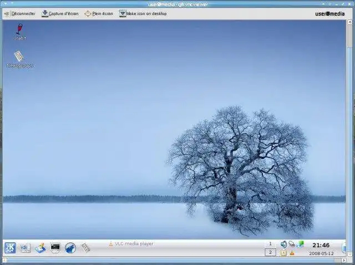
Task: Switch to virtual desktop 2
Action: [270, 252]
